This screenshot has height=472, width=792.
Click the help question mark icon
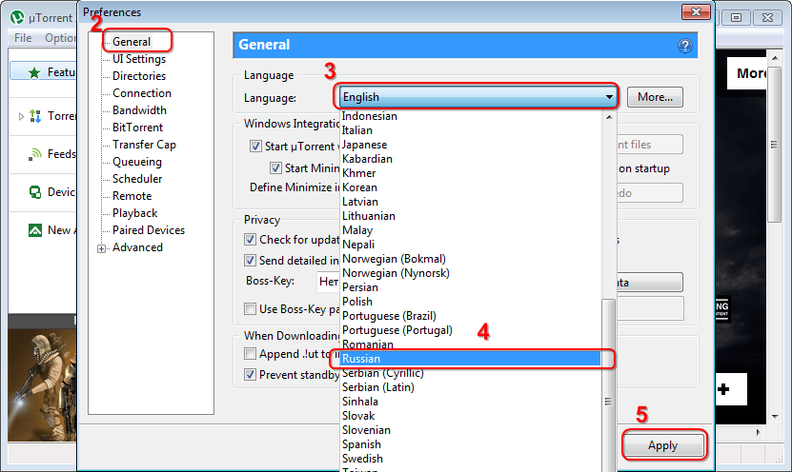[685, 46]
